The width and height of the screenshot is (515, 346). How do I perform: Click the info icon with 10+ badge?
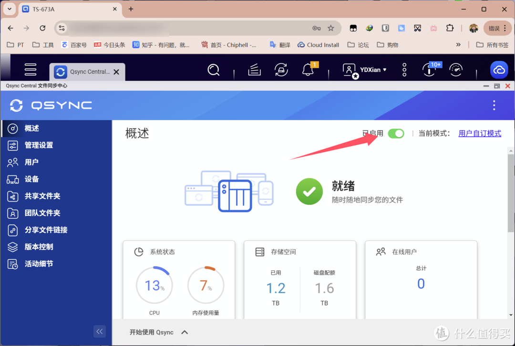[x=430, y=70]
